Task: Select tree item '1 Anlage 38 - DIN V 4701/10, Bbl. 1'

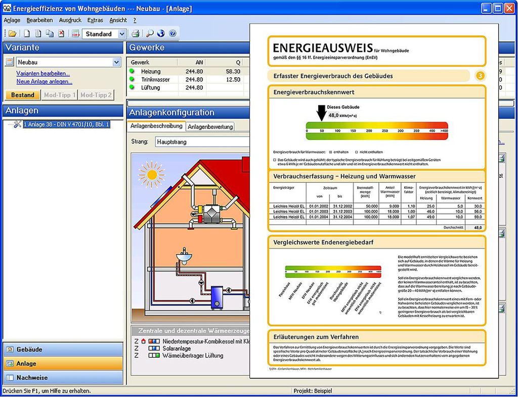Action: coord(66,124)
